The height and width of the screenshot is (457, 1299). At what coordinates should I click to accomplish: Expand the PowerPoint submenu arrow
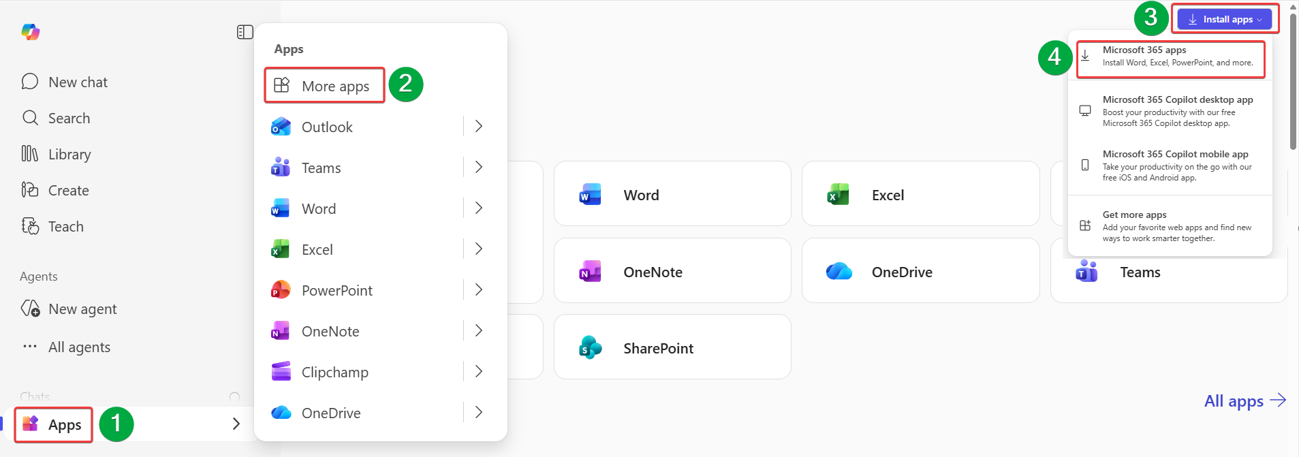pyautogui.click(x=479, y=290)
